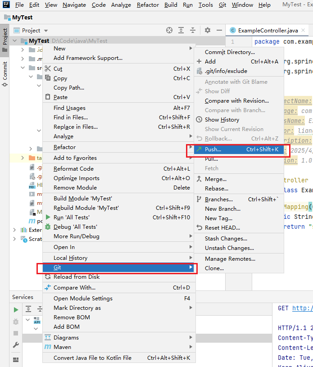Hide the Project panel with minus icon

(219, 30)
